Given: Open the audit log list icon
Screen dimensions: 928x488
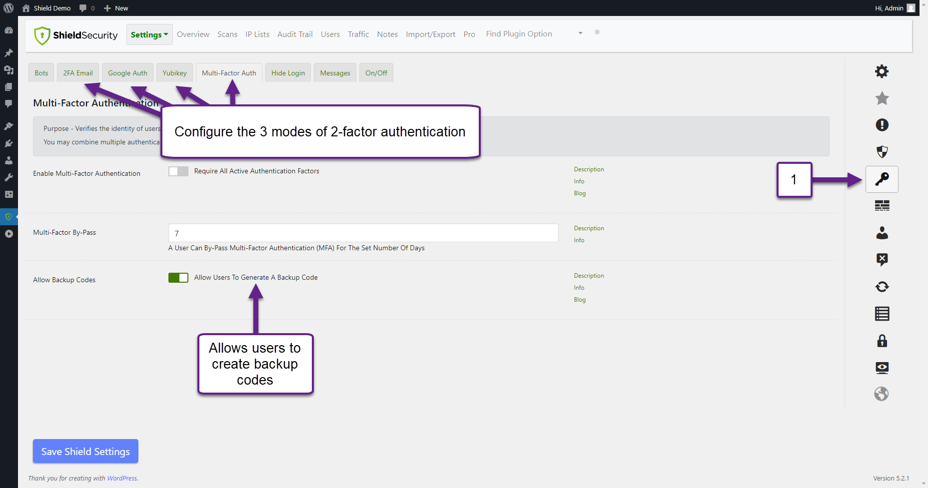Looking at the screenshot, I should [882, 314].
